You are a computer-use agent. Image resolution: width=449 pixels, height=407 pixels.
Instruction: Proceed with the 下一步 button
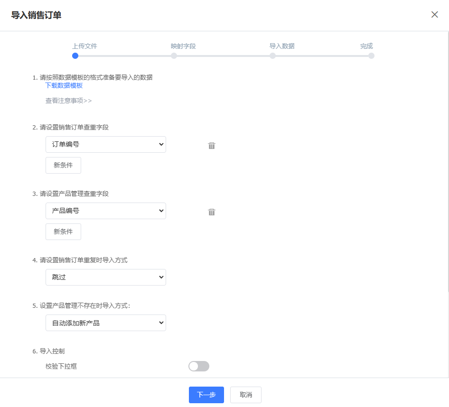click(x=206, y=395)
